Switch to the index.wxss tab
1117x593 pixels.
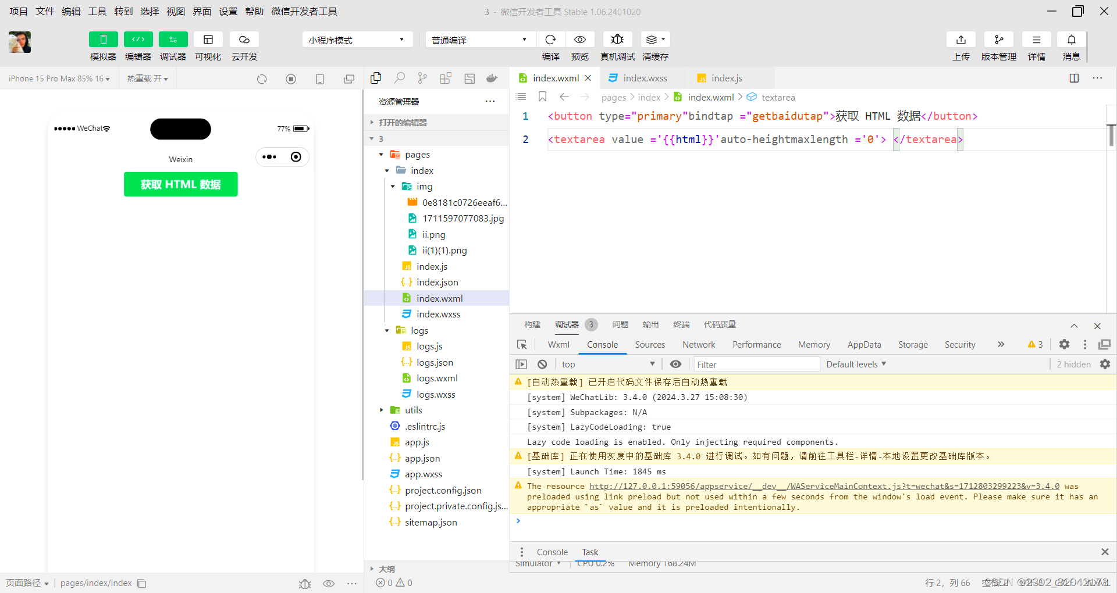pos(643,77)
